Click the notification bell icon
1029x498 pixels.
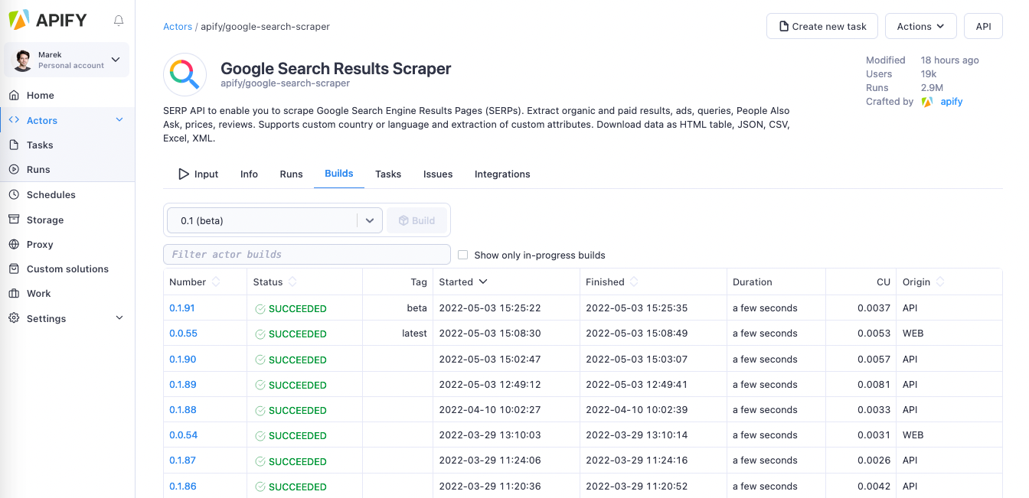coord(119,21)
